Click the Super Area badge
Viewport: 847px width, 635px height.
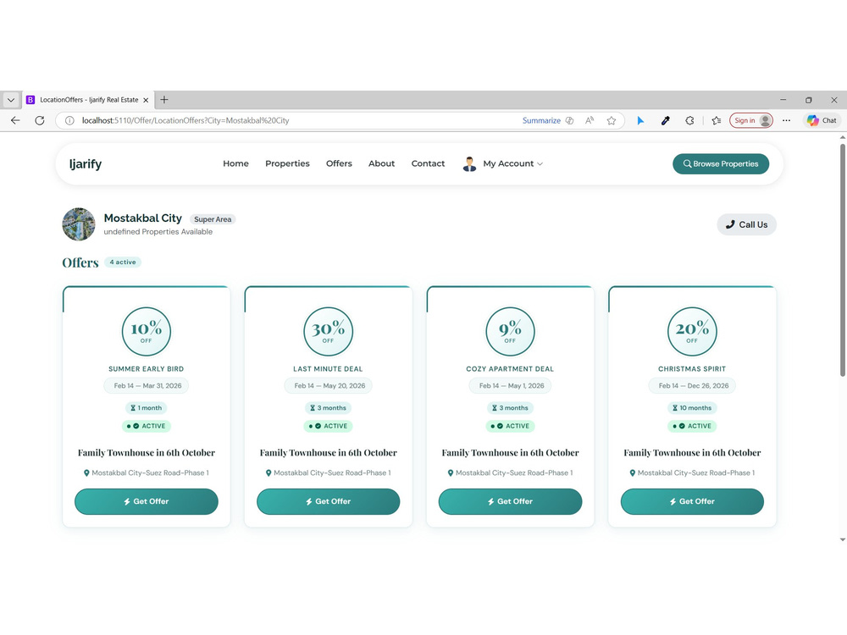213,219
